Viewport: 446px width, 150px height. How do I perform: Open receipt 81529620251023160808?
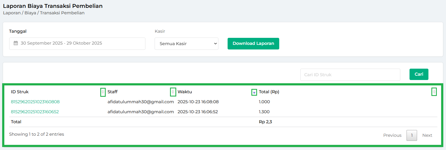click(x=35, y=102)
